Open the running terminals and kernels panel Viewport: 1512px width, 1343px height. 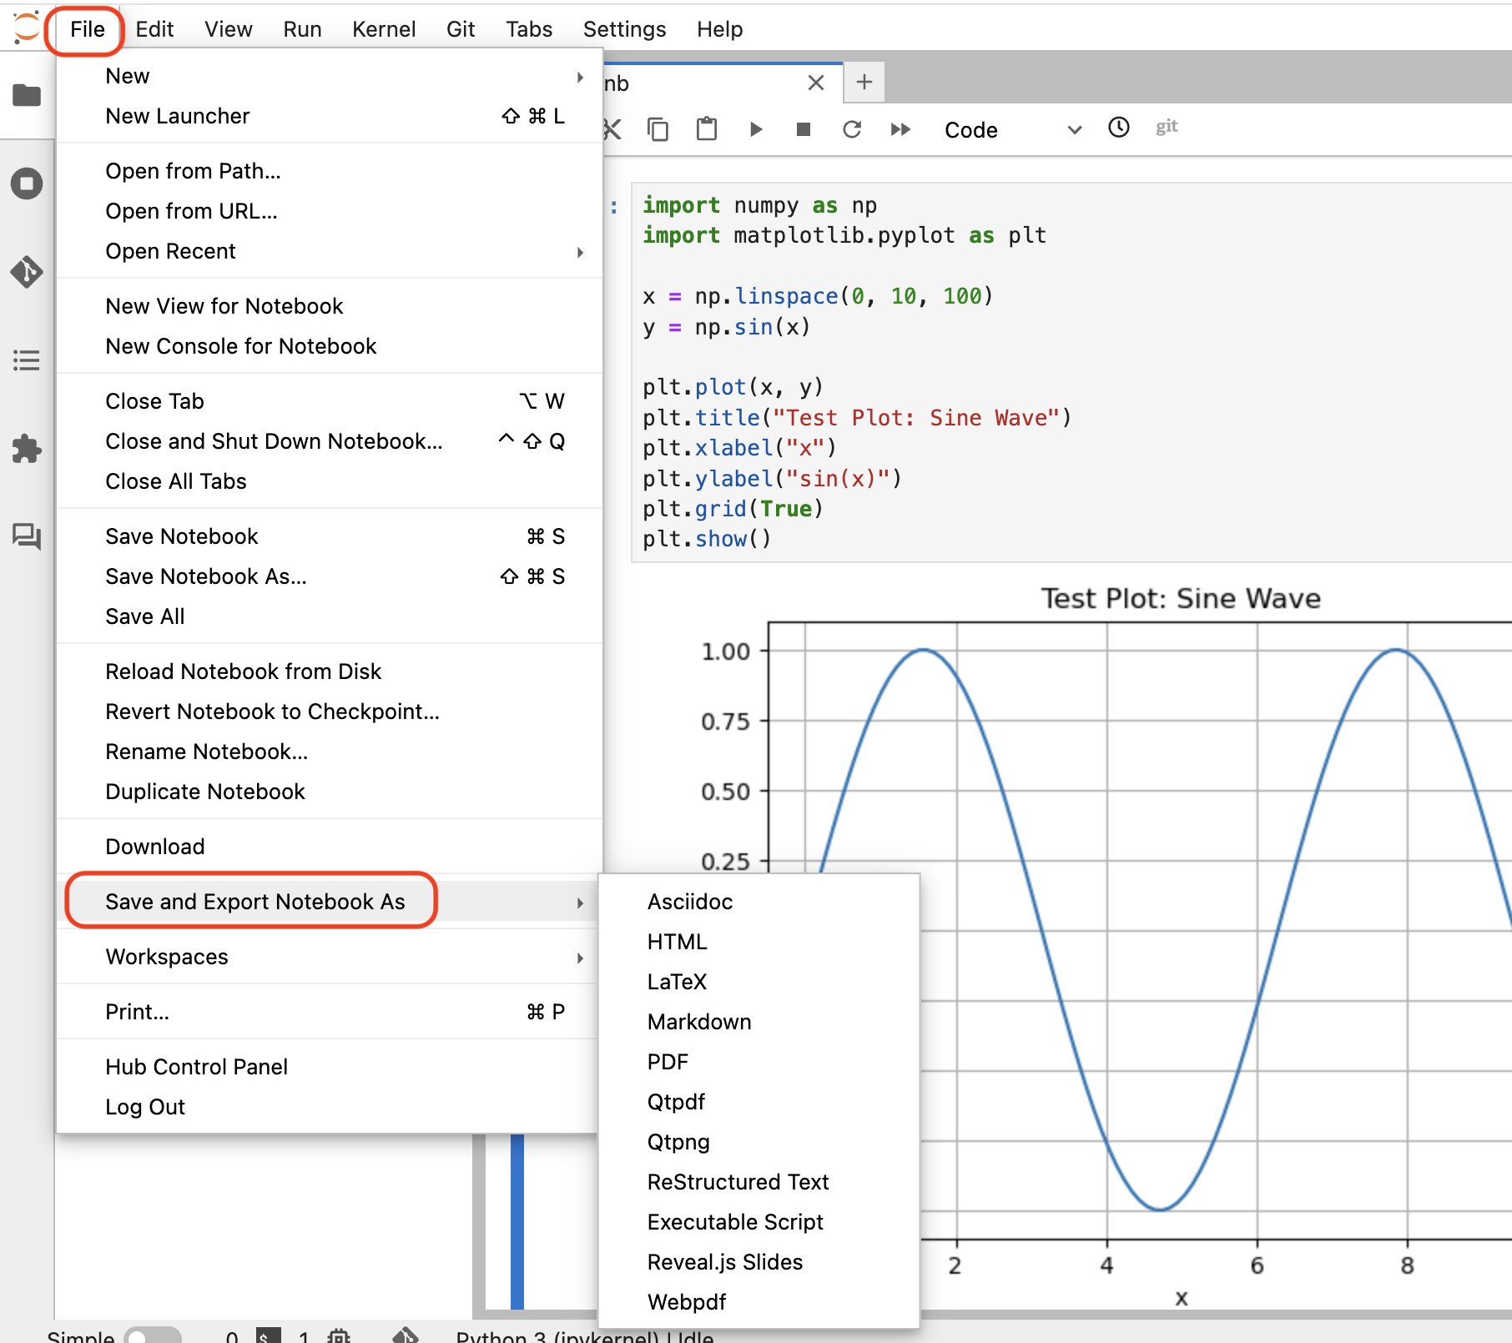(27, 184)
